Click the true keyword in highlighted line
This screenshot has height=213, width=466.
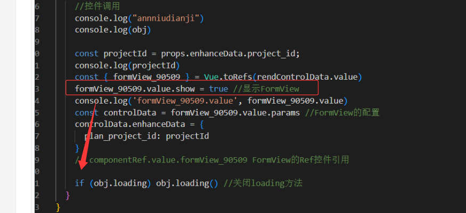[x=218, y=89]
